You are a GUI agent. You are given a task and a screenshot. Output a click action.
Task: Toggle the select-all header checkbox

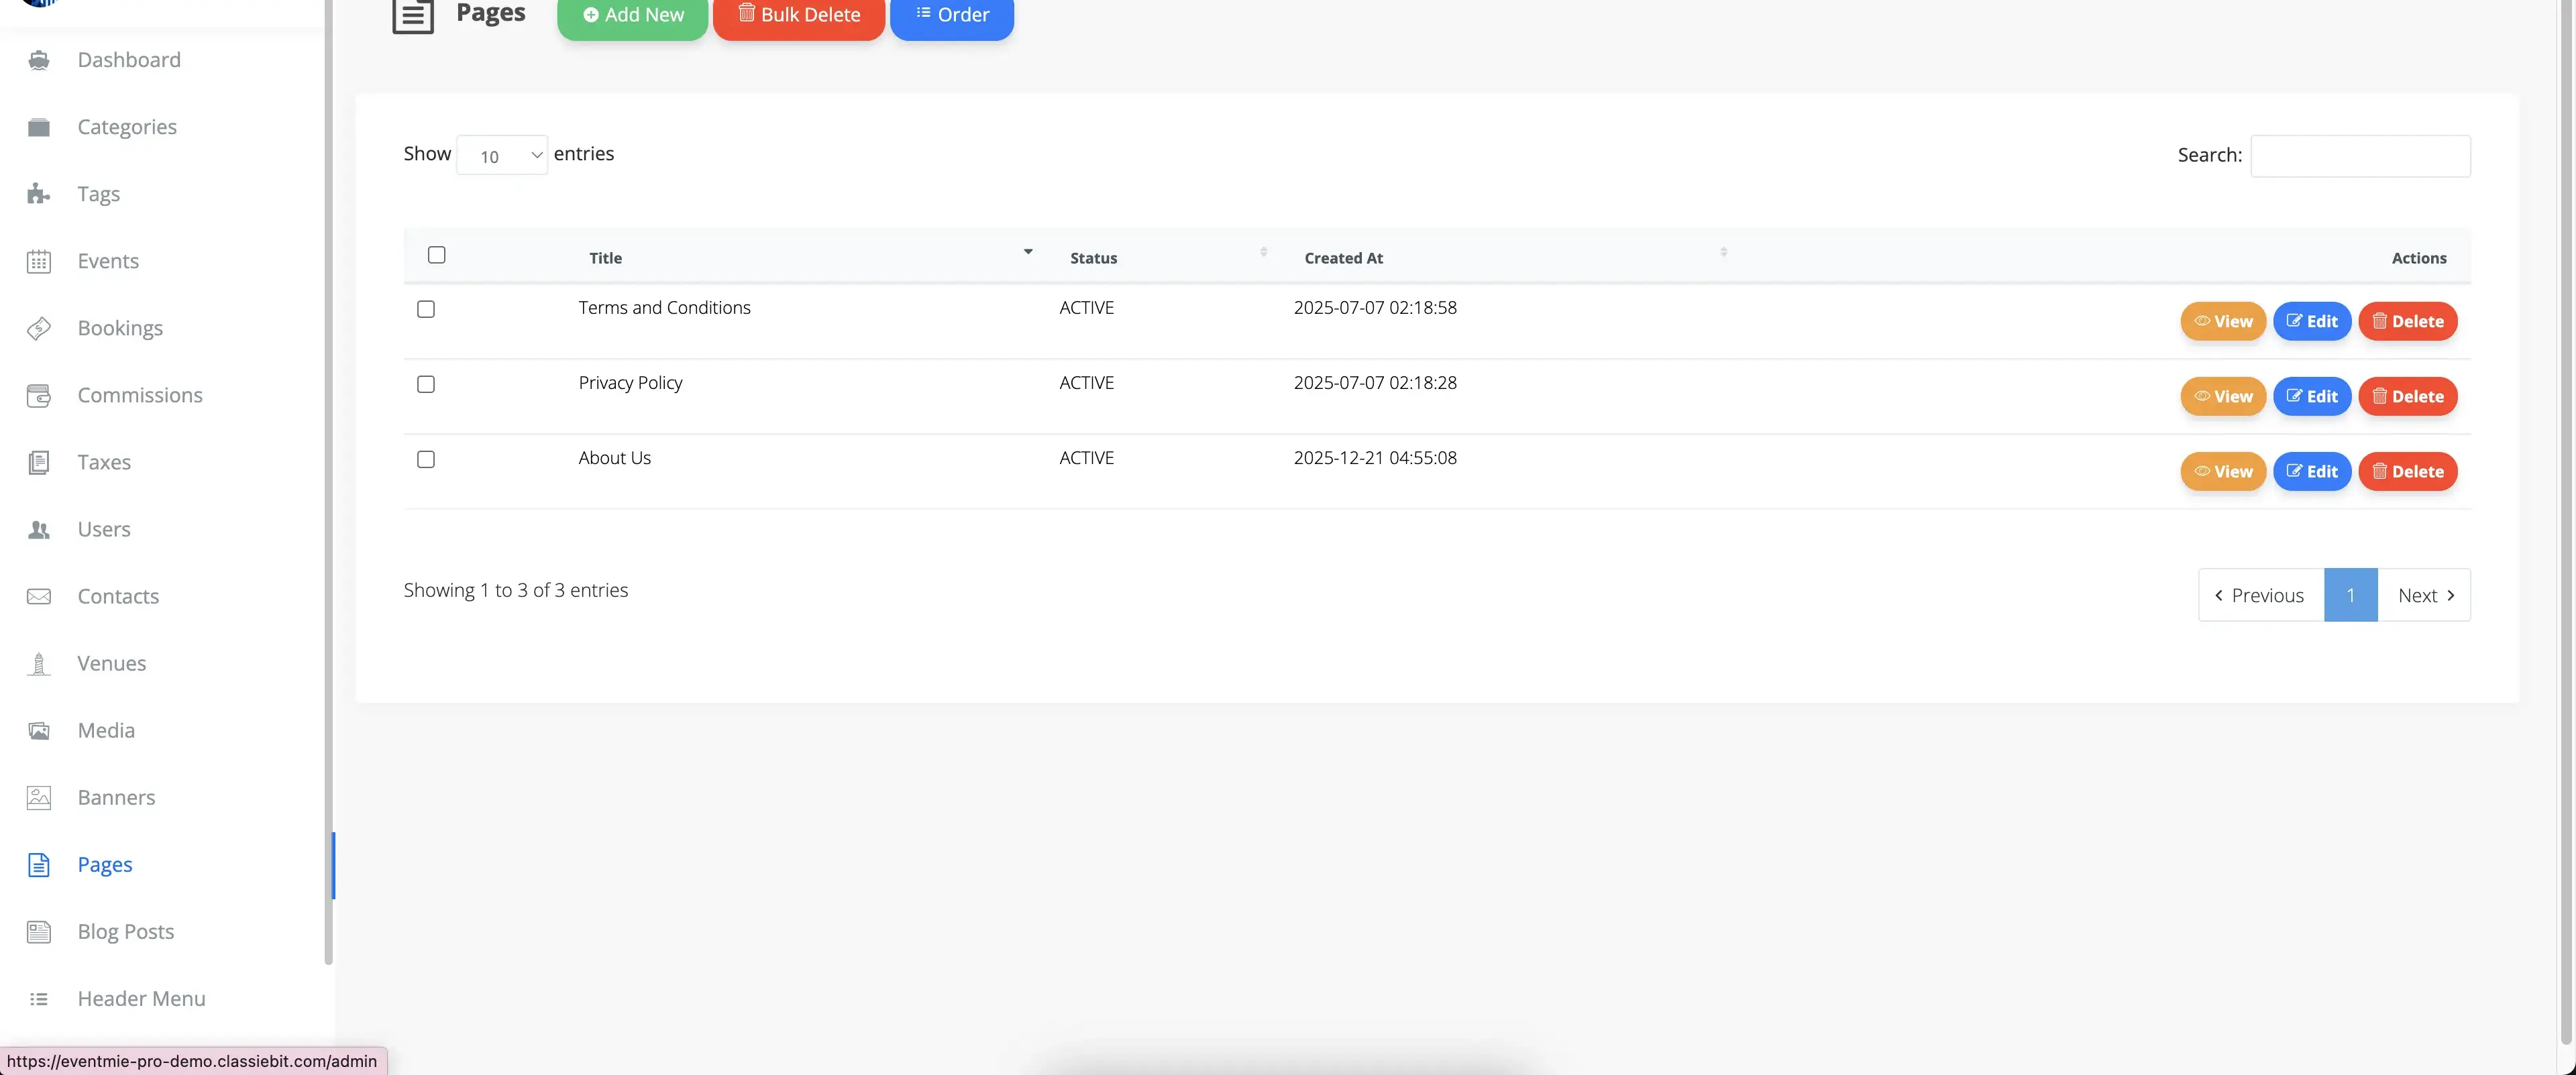click(x=436, y=255)
